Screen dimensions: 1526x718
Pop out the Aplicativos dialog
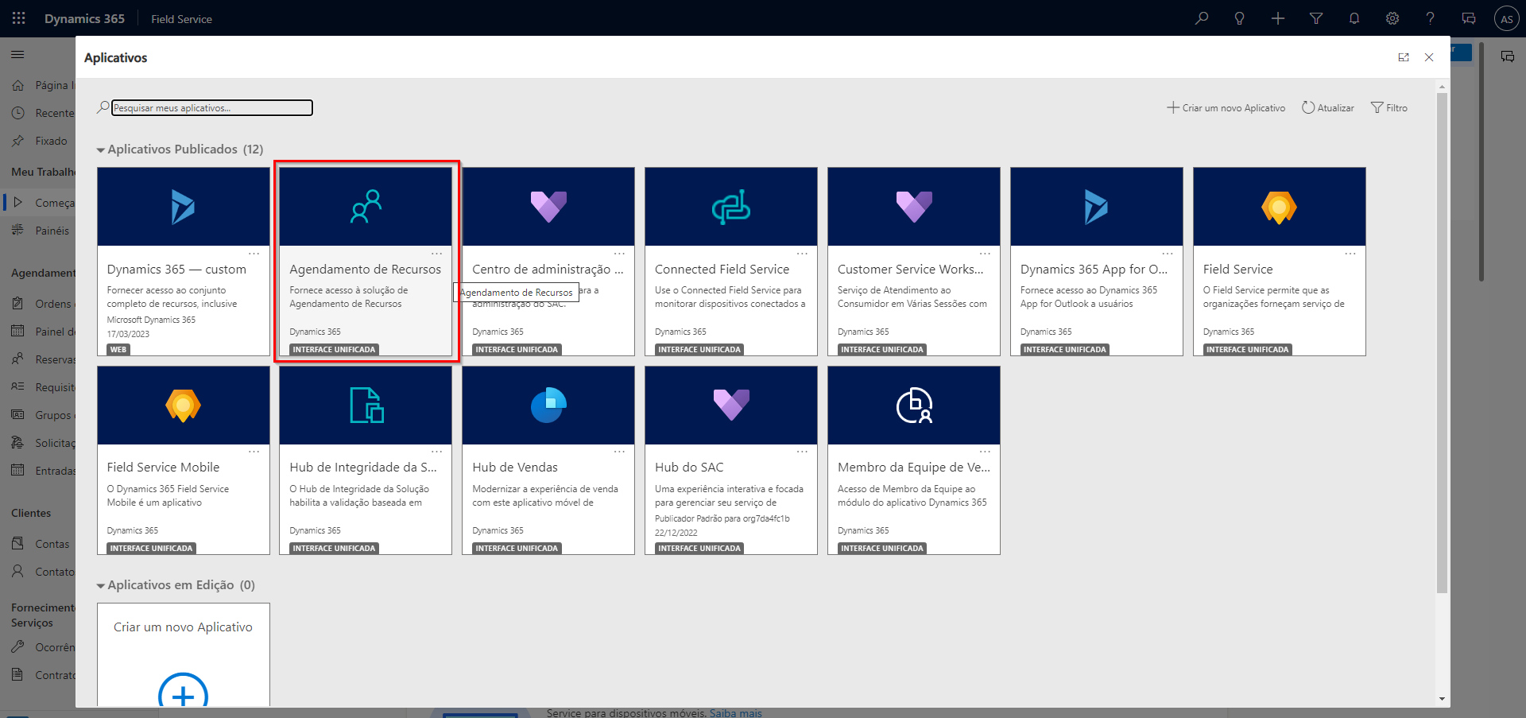click(1404, 57)
